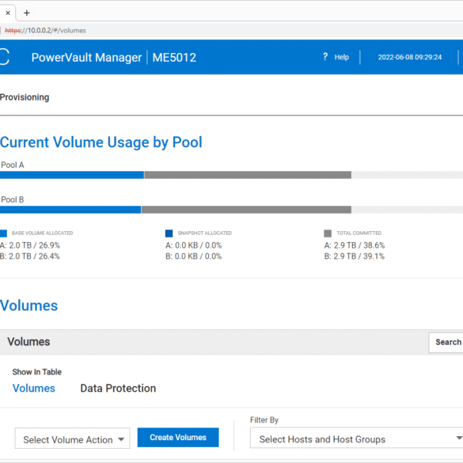The width and height of the screenshot is (463, 463).
Task: Click total committed value B: 2.9 TB / 39.1%
Action: [x=355, y=256]
